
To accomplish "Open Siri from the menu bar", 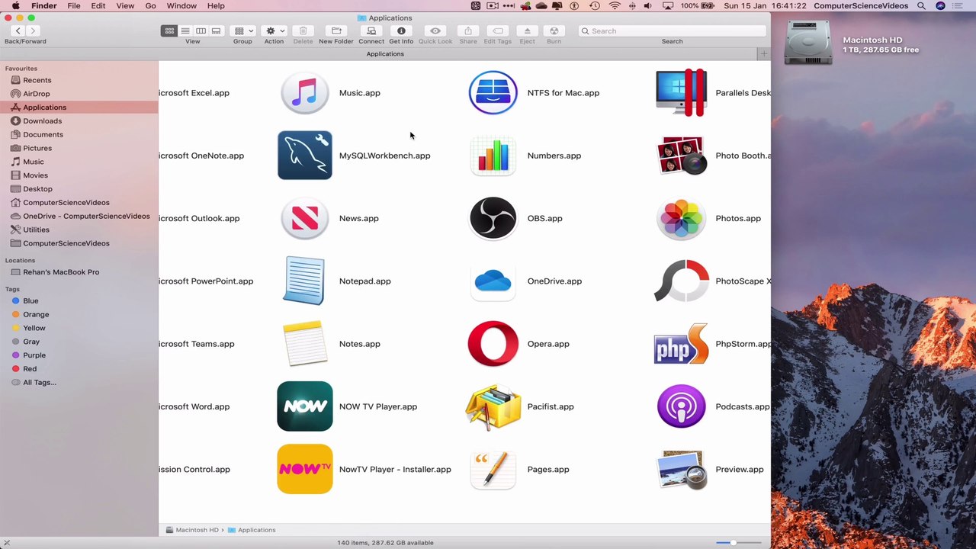I will [940, 6].
